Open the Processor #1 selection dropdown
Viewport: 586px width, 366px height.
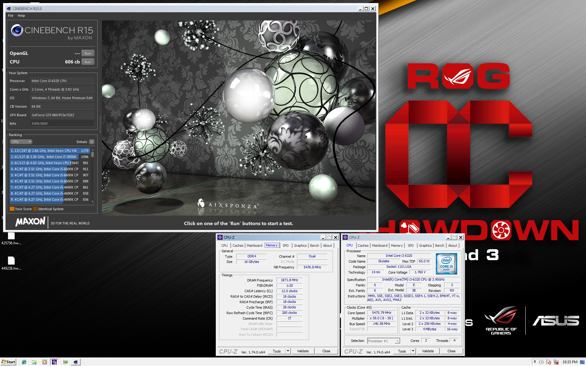click(384, 341)
